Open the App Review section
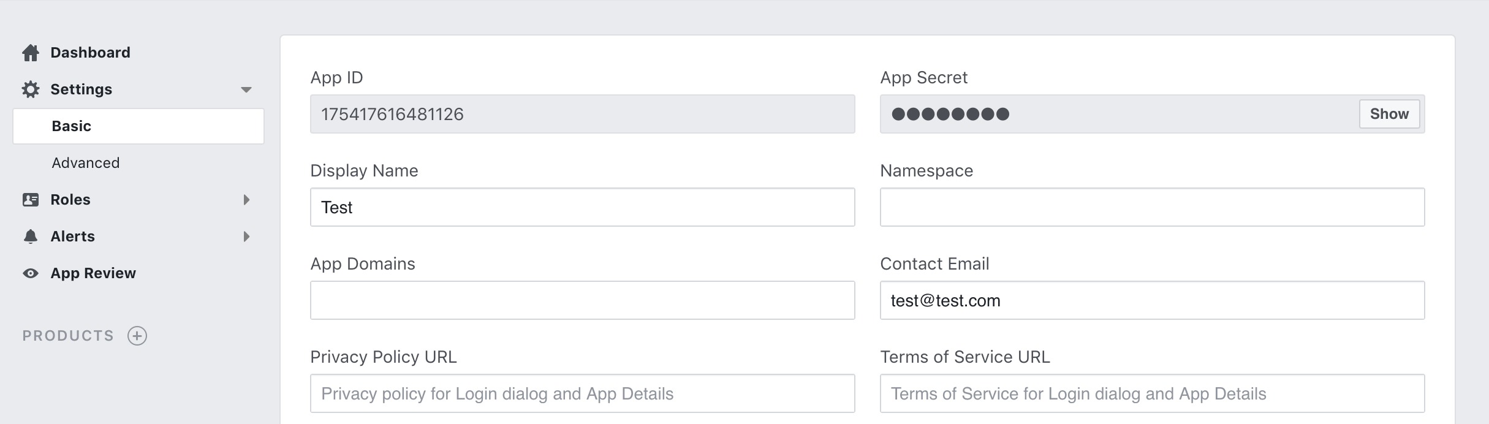 [93, 273]
